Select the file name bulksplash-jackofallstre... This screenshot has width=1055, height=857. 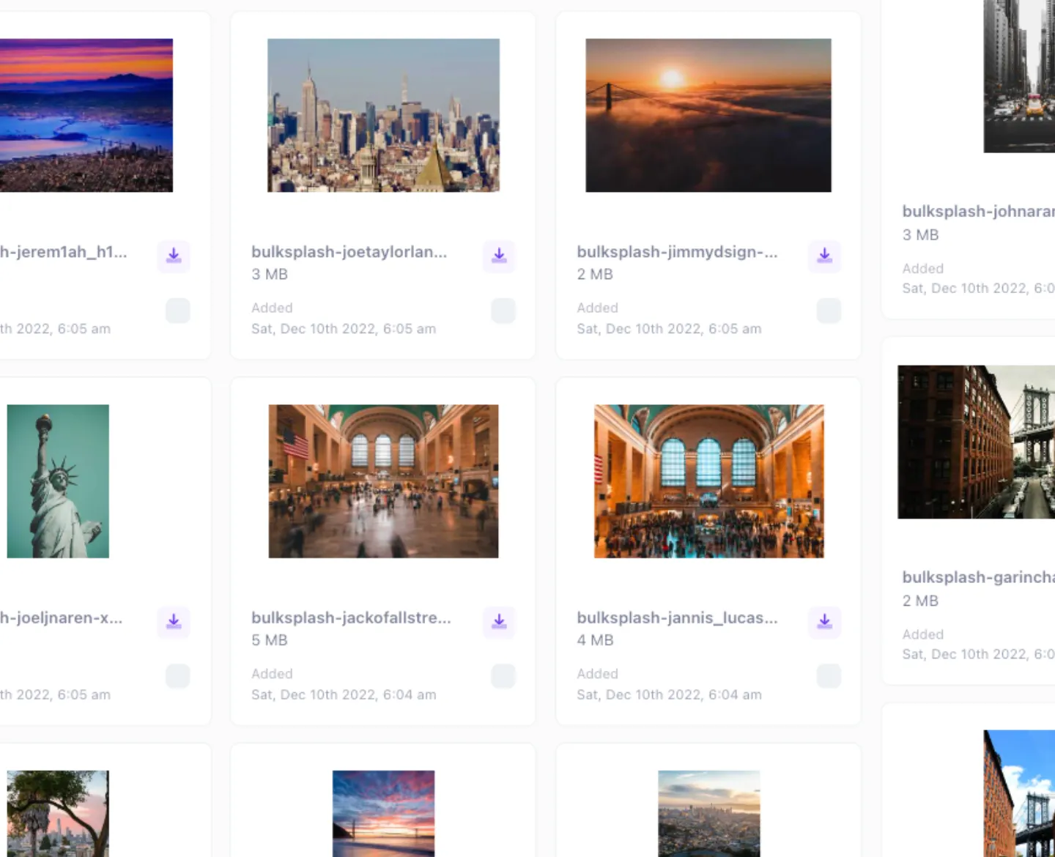[351, 617]
